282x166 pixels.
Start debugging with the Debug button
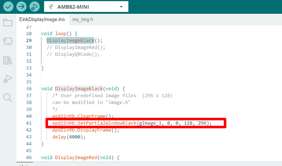tap(35, 7)
